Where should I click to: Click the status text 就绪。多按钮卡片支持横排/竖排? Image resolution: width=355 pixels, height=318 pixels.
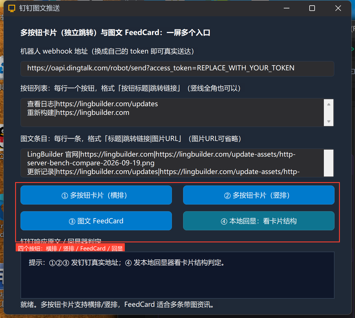click(117, 305)
